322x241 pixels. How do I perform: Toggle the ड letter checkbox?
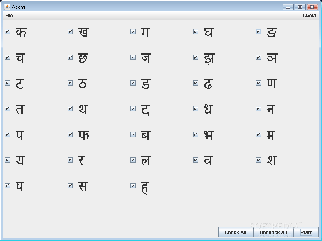133,83
